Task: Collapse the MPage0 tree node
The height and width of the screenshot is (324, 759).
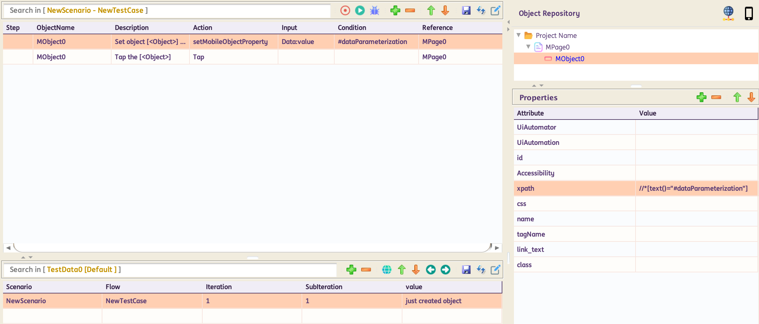Action: pos(528,47)
